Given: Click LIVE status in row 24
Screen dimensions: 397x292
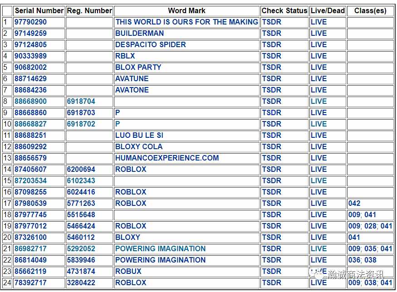Looking at the screenshot, I should 319,282.
